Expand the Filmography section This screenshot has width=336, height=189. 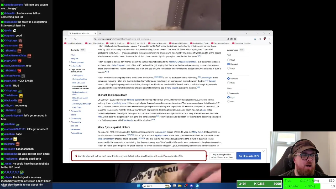coord(69,122)
